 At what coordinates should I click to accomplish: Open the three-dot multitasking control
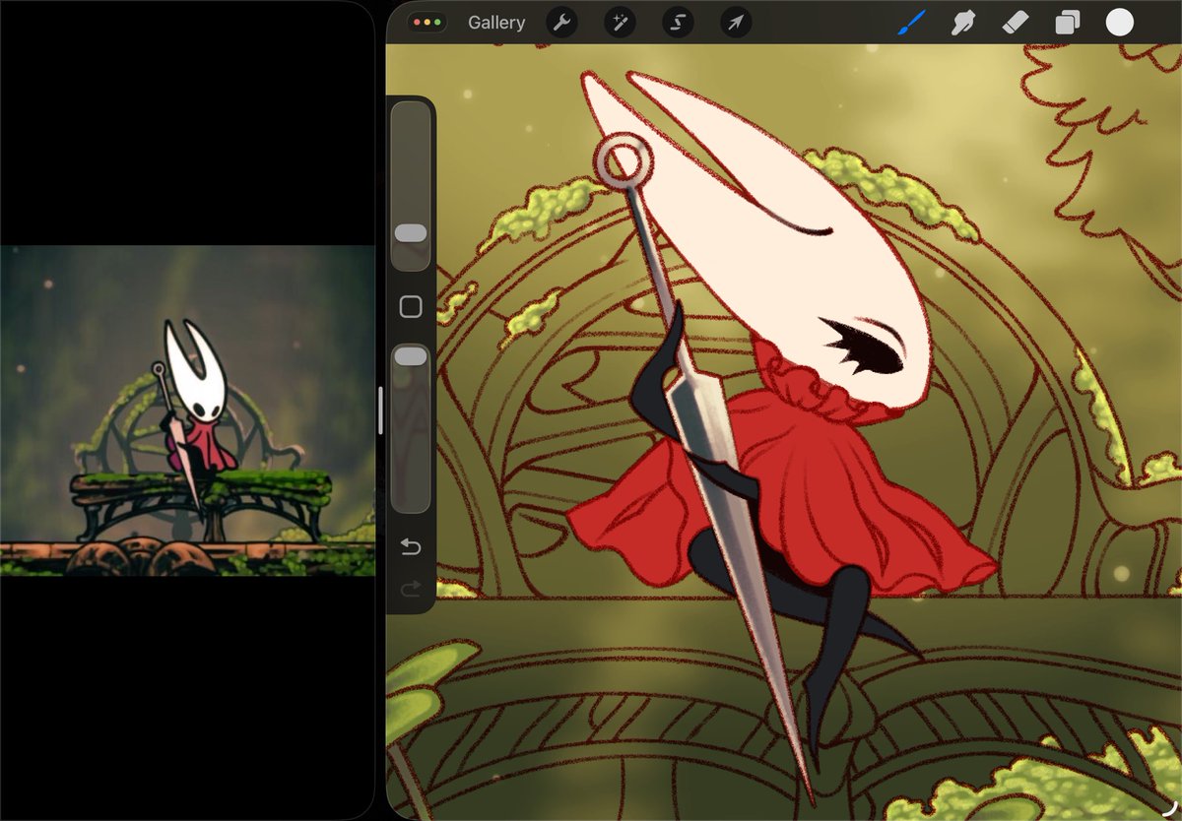point(427,22)
